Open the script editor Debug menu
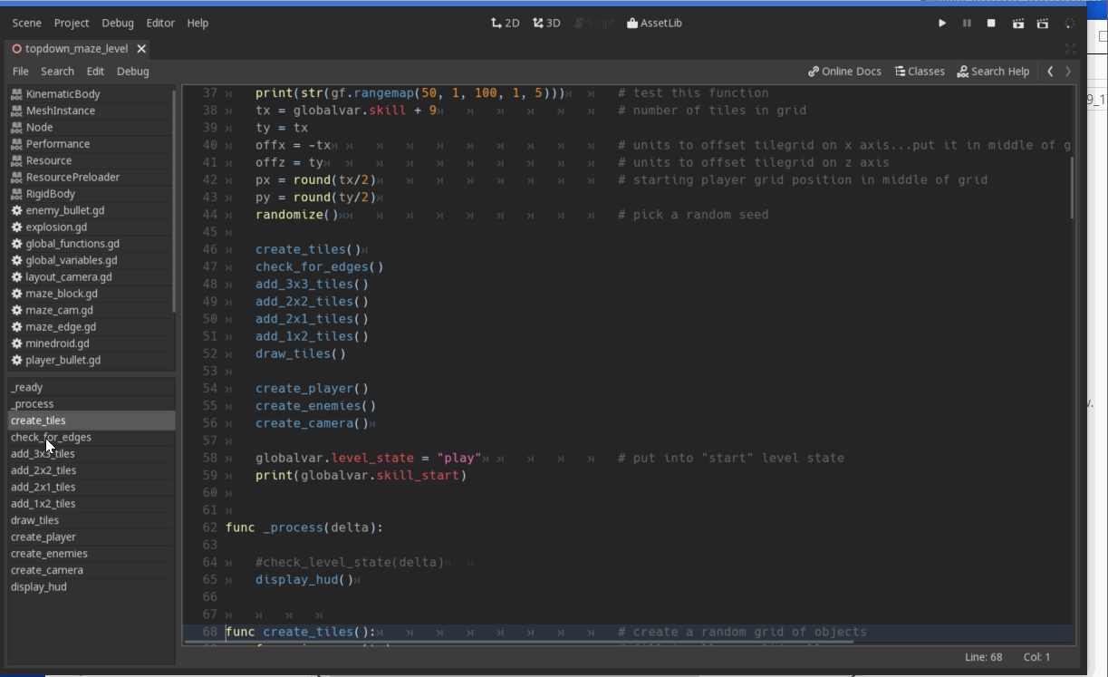Viewport: 1108px width, 677px height. pos(132,71)
